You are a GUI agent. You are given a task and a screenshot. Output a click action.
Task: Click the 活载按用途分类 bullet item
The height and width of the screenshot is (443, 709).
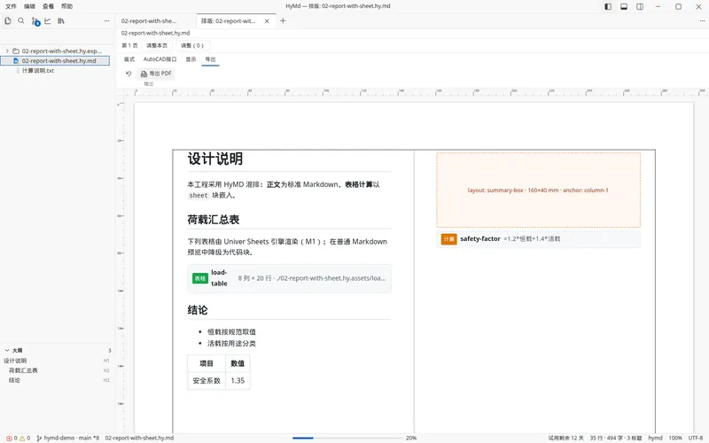231,344
